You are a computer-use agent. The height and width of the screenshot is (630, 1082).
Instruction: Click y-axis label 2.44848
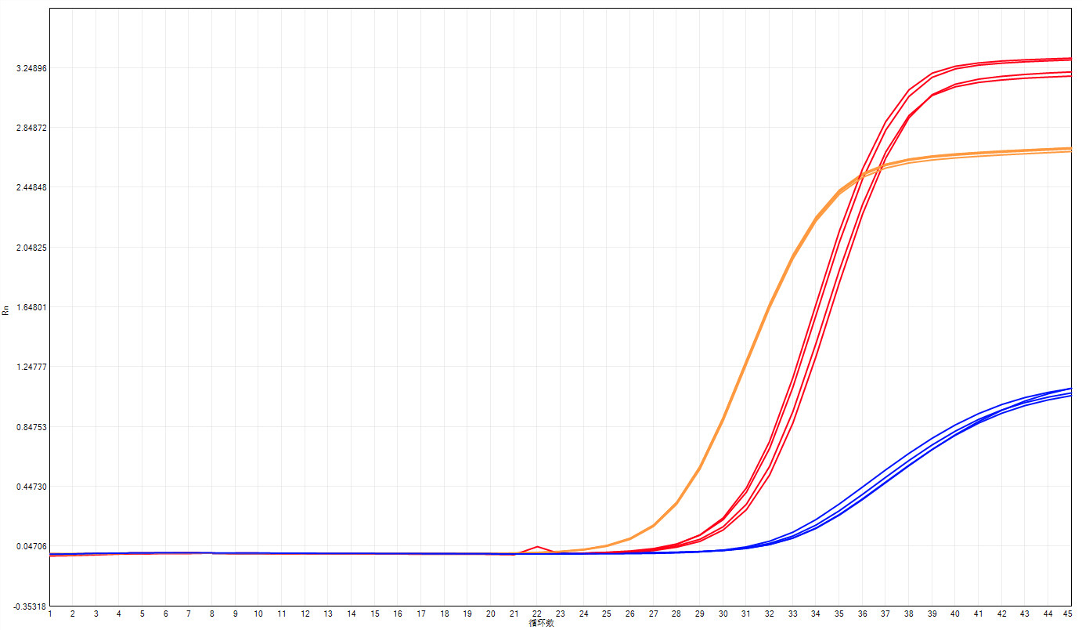pyautogui.click(x=31, y=187)
